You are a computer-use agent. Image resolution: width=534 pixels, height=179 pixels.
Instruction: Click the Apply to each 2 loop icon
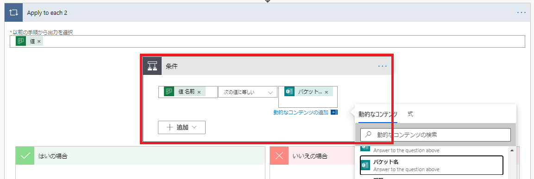pyautogui.click(x=13, y=12)
